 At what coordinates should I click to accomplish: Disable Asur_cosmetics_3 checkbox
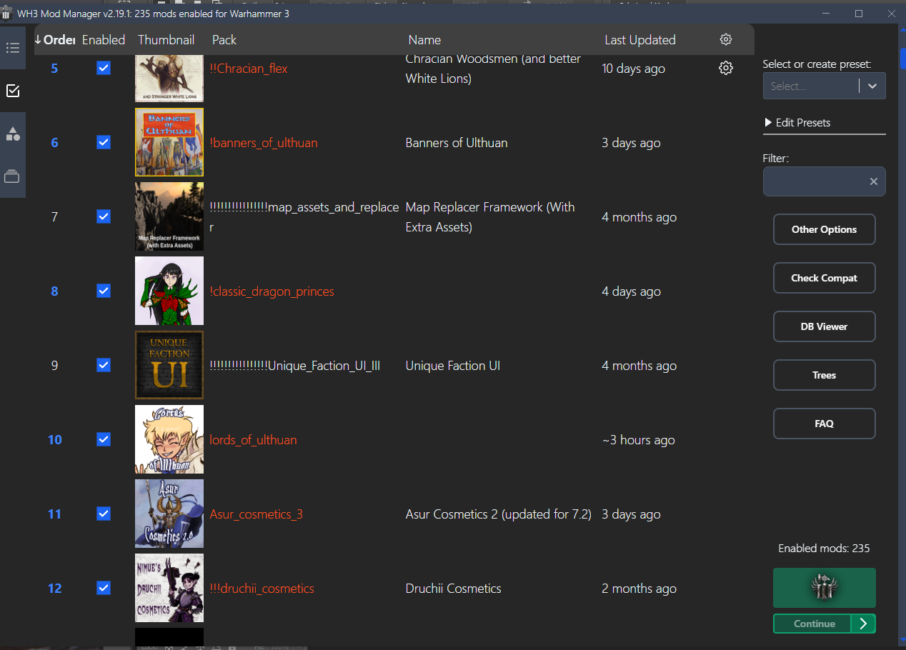pos(104,514)
